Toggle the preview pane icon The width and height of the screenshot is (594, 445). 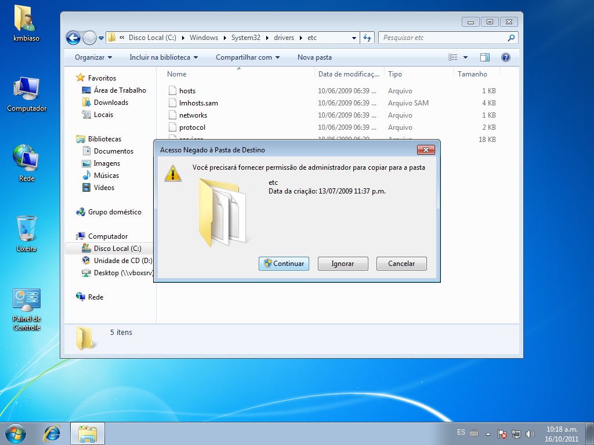(485, 57)
